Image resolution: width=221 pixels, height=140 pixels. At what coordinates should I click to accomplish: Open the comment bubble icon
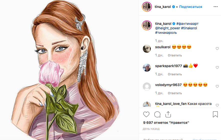pyautogui.click(x=157, y=114)
